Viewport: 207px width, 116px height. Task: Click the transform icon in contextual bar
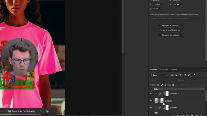click(41, 111)
